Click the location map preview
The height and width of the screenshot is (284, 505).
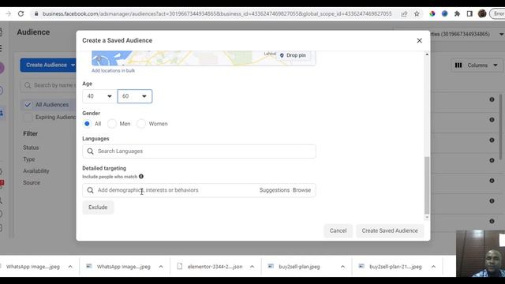tap(204, 58)
